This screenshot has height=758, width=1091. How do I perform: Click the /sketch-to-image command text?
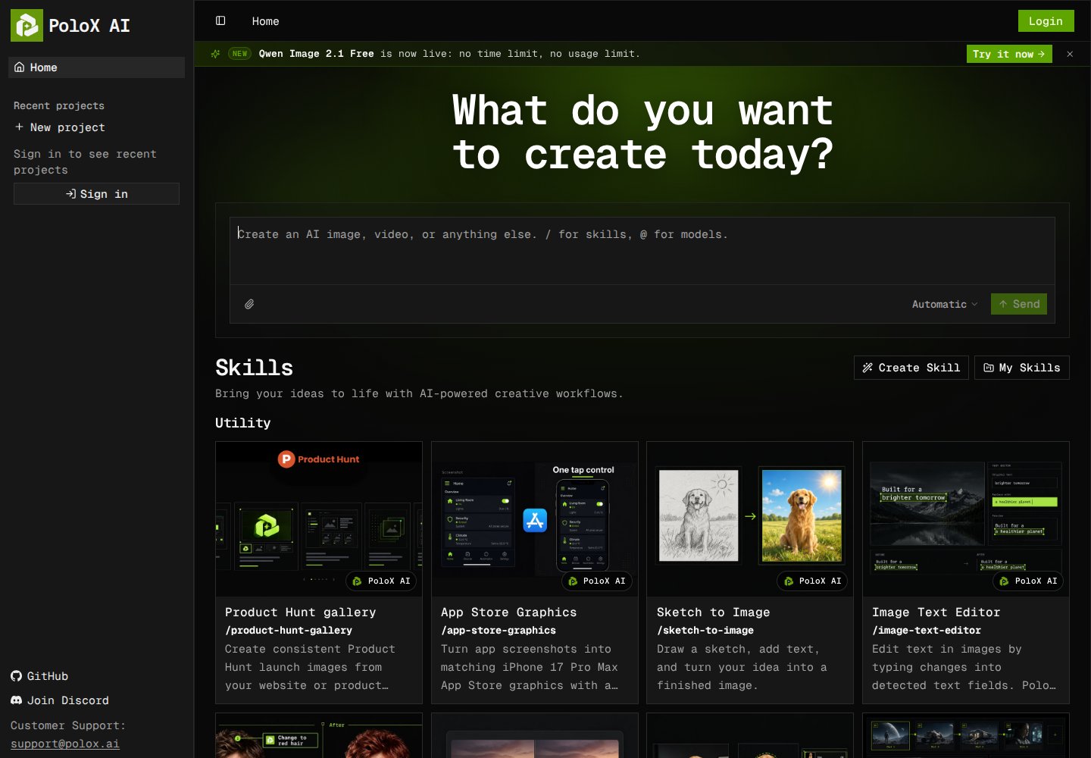pyautogui.click(x=705, y=631)
